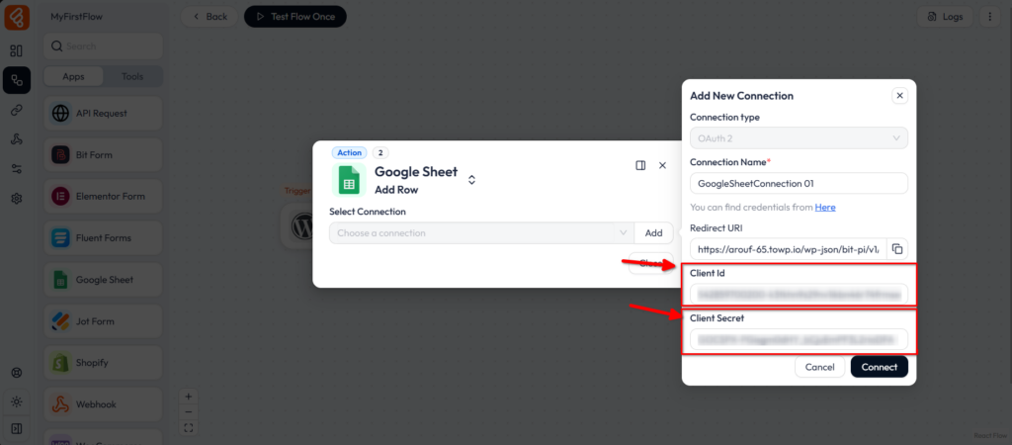The width and height of the screenshot is (1012, 445).
Task: Zoom in on the canvas
Action: click(x=189, y=397)
